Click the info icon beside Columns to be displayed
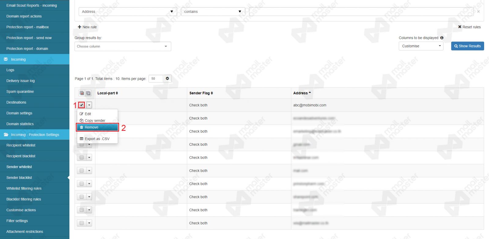 [x=442, y=38]
